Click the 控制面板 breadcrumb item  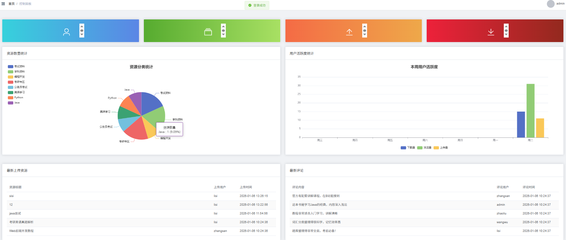click(x=25, y=4)
